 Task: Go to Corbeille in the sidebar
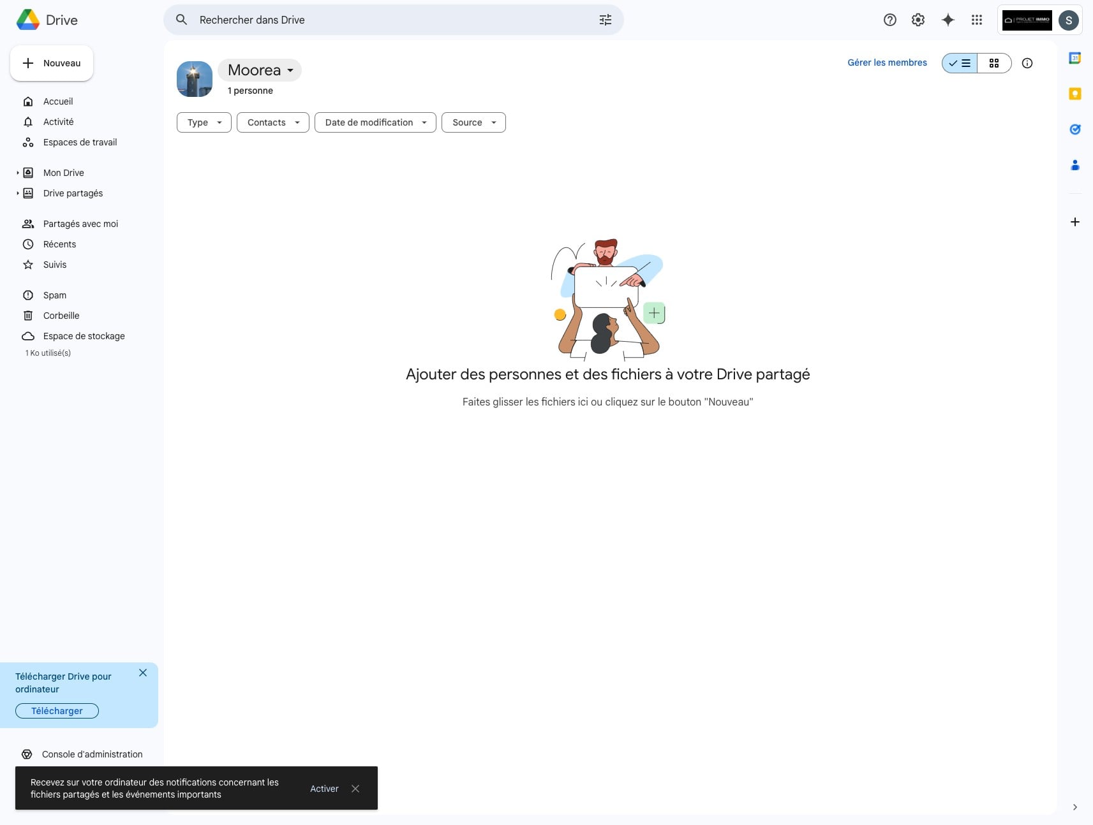pyautogui.click(x=61, y=316)
